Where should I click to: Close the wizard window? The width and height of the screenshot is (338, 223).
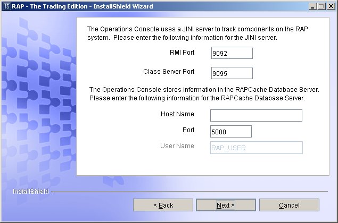point(331,6)
